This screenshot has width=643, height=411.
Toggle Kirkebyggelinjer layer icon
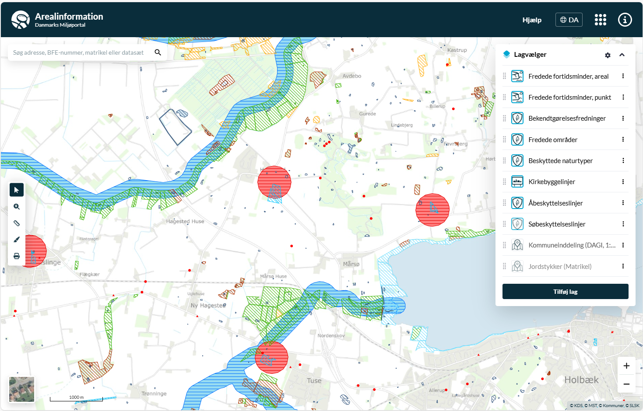517,181
